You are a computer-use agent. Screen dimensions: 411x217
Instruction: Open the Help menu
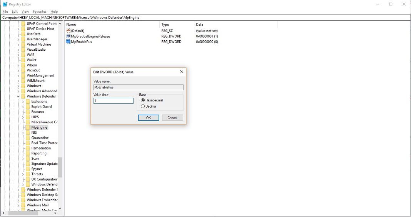54,12
